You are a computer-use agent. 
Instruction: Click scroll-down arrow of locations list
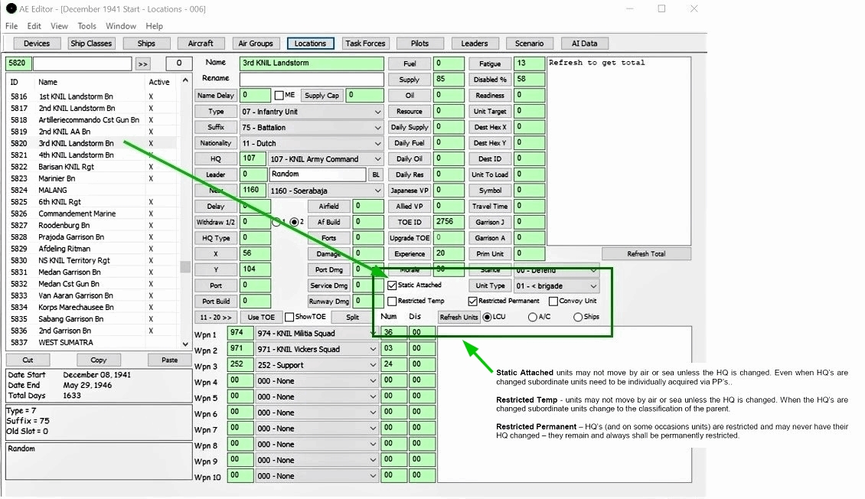pyautogui.click(x=185, y=344)
